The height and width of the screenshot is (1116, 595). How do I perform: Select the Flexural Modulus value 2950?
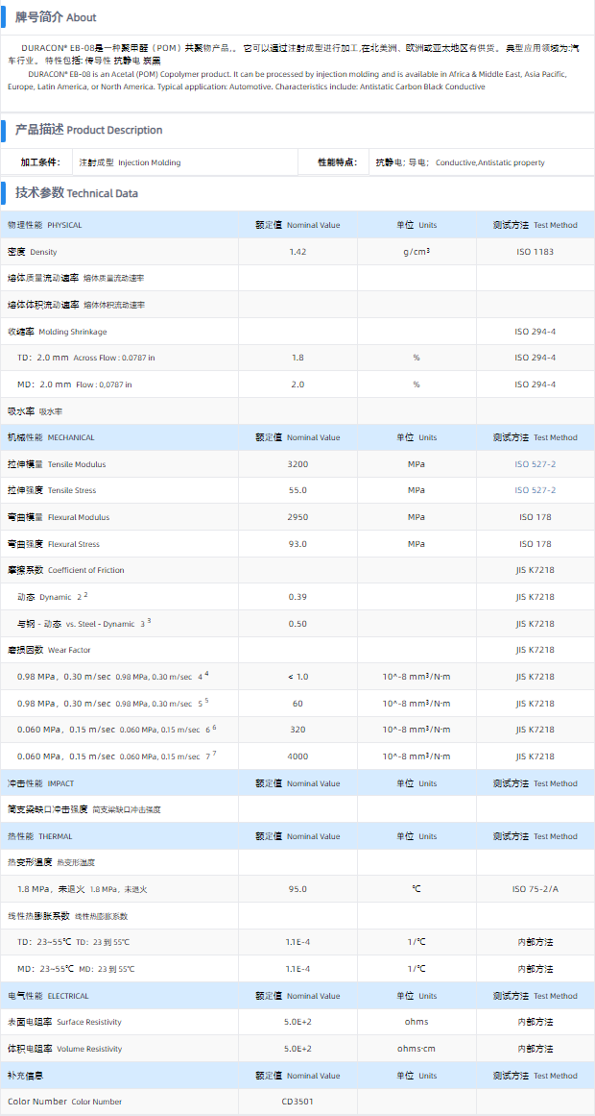(x=297, y=517)
